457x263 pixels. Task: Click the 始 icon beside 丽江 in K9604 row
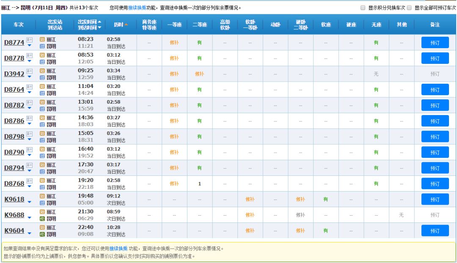pyautogui.click(x=41, y=227)
